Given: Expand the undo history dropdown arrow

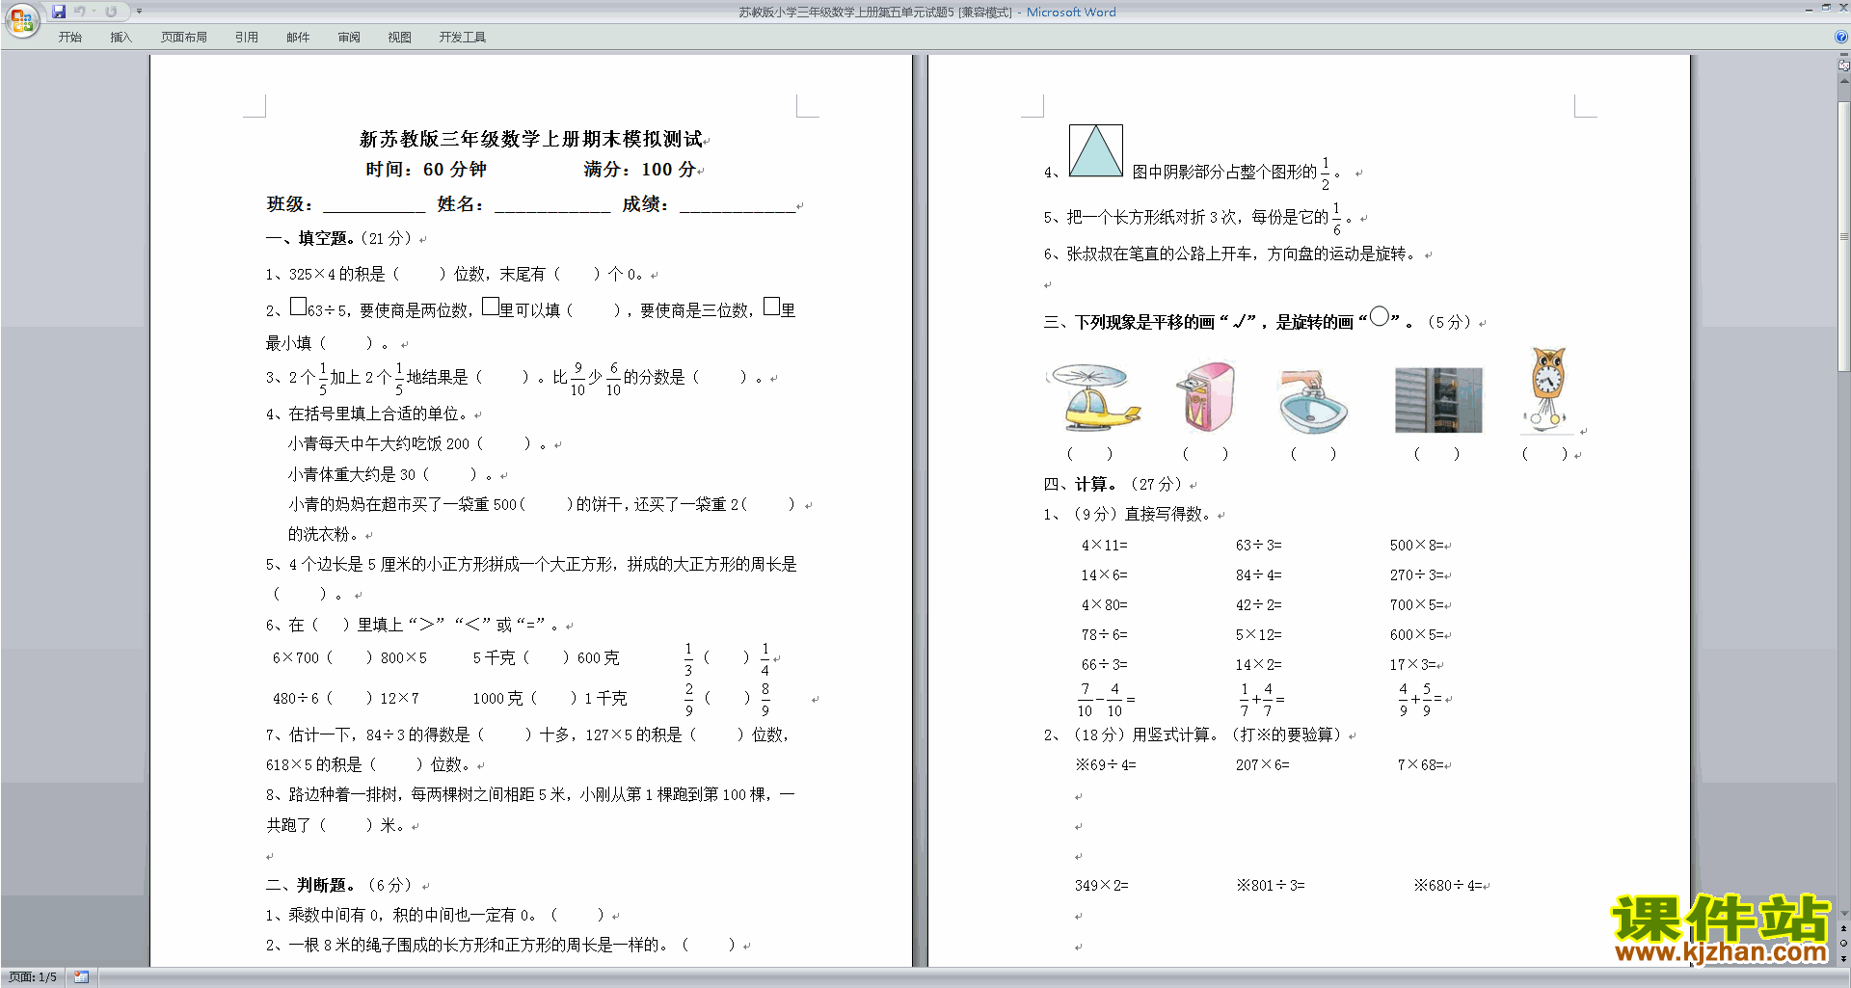Looking at the screenshot, I should click(94, 12).
